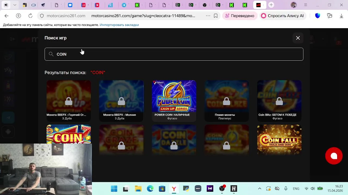The image size is (348, 195).
Task: Go back with browser back arrow
Action: (7, 16)
